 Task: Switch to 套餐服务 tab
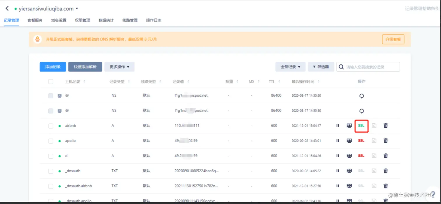click(35, 20)
